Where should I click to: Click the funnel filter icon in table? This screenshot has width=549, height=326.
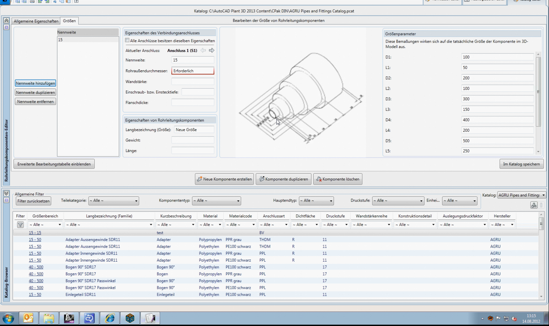click(20, 225)
